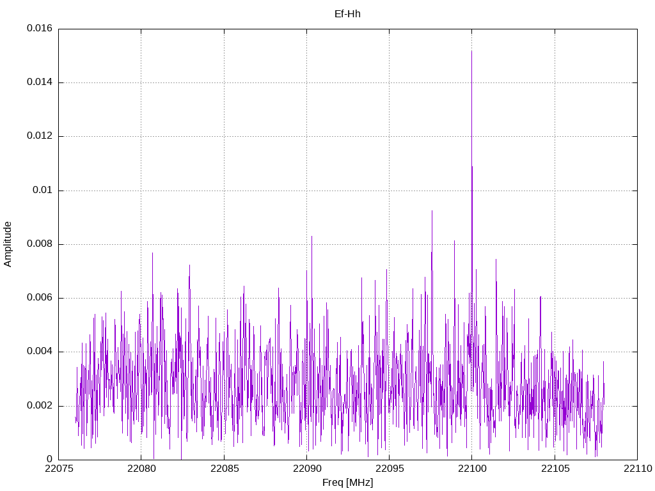The image size is (655, 491).
Task: Click the y-axis tick label 0.014
Action: [39, 82]
